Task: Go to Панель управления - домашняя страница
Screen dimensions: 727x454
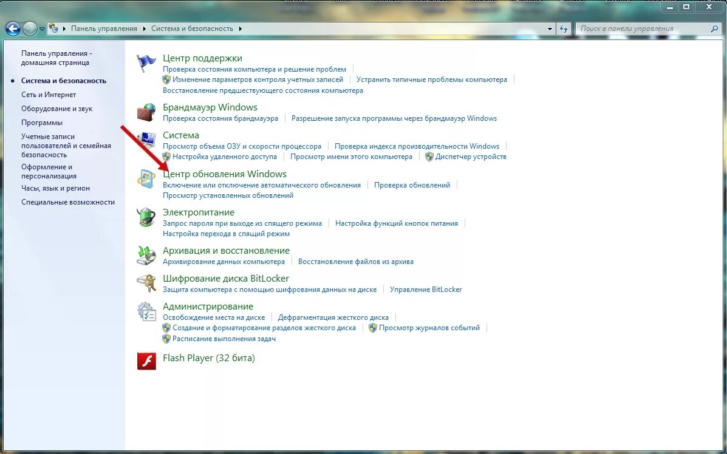Action: point(56,58)
